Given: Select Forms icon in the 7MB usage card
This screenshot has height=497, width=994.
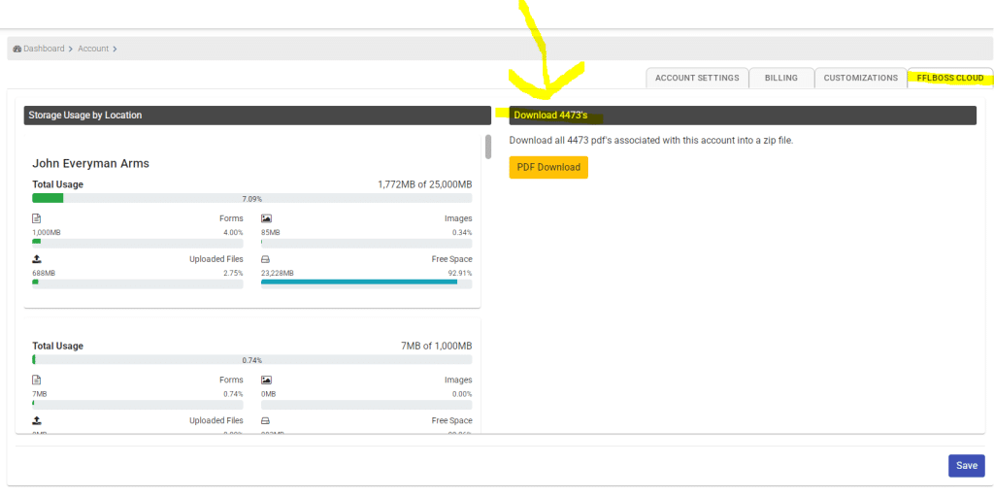Looking at the screenshot, I should [x=37, y=380].
